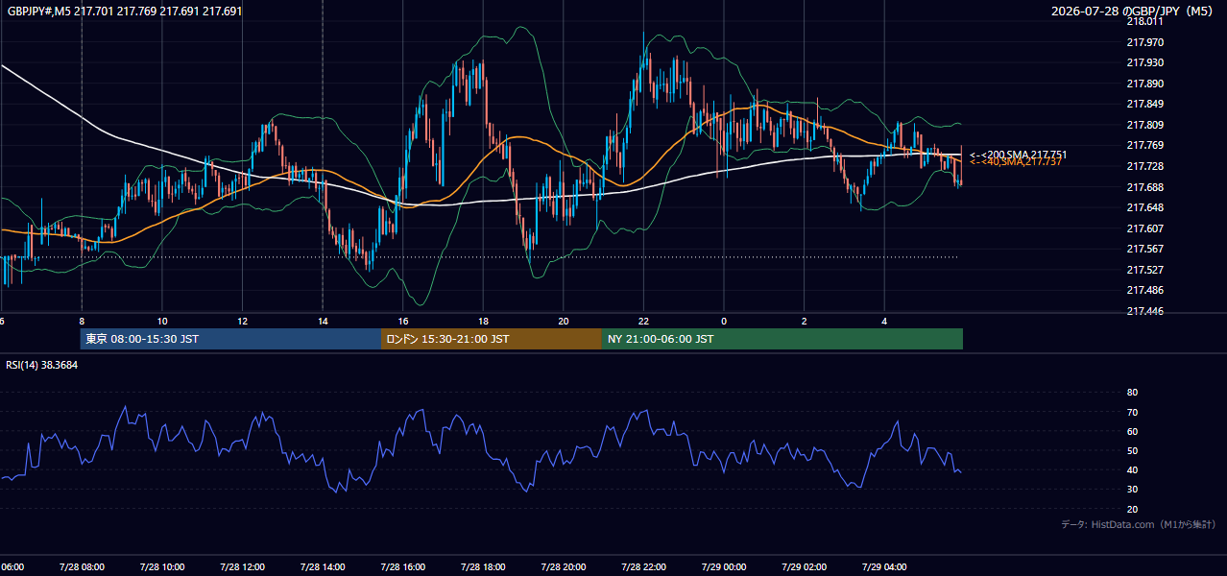The height and width of the screenshot is (576, 1227).
Task: Click the bottom time label 7/28 08:00
Action: coord(82,567)
